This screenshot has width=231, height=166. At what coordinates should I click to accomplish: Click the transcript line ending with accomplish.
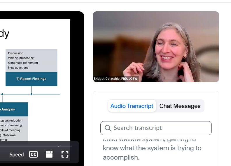tap(121, 157)
